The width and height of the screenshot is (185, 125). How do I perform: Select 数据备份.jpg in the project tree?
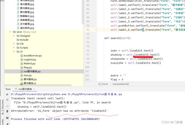point(27,16)
